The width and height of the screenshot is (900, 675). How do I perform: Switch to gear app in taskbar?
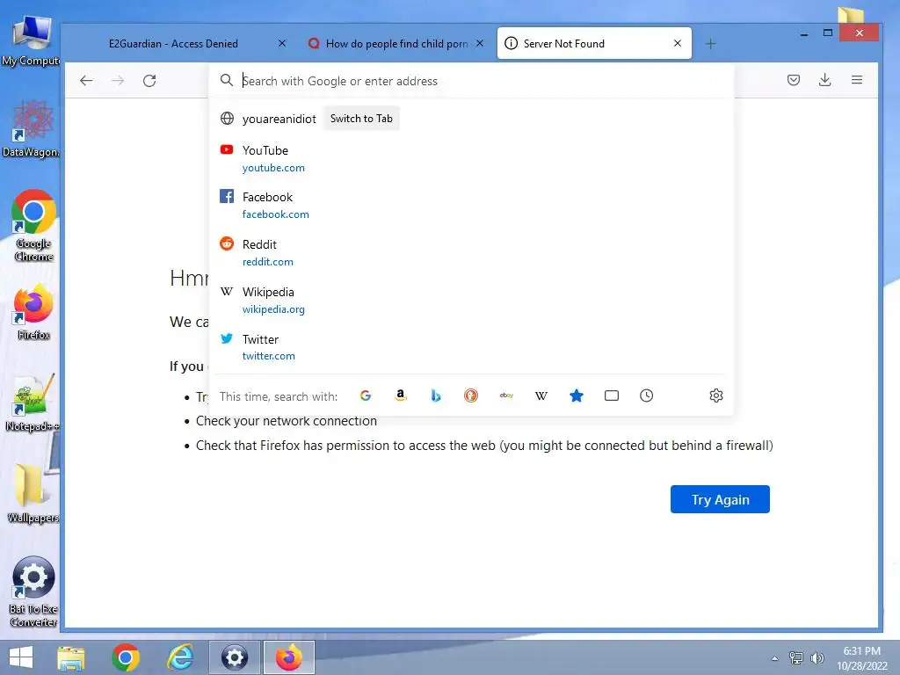[x=234, y=657]
